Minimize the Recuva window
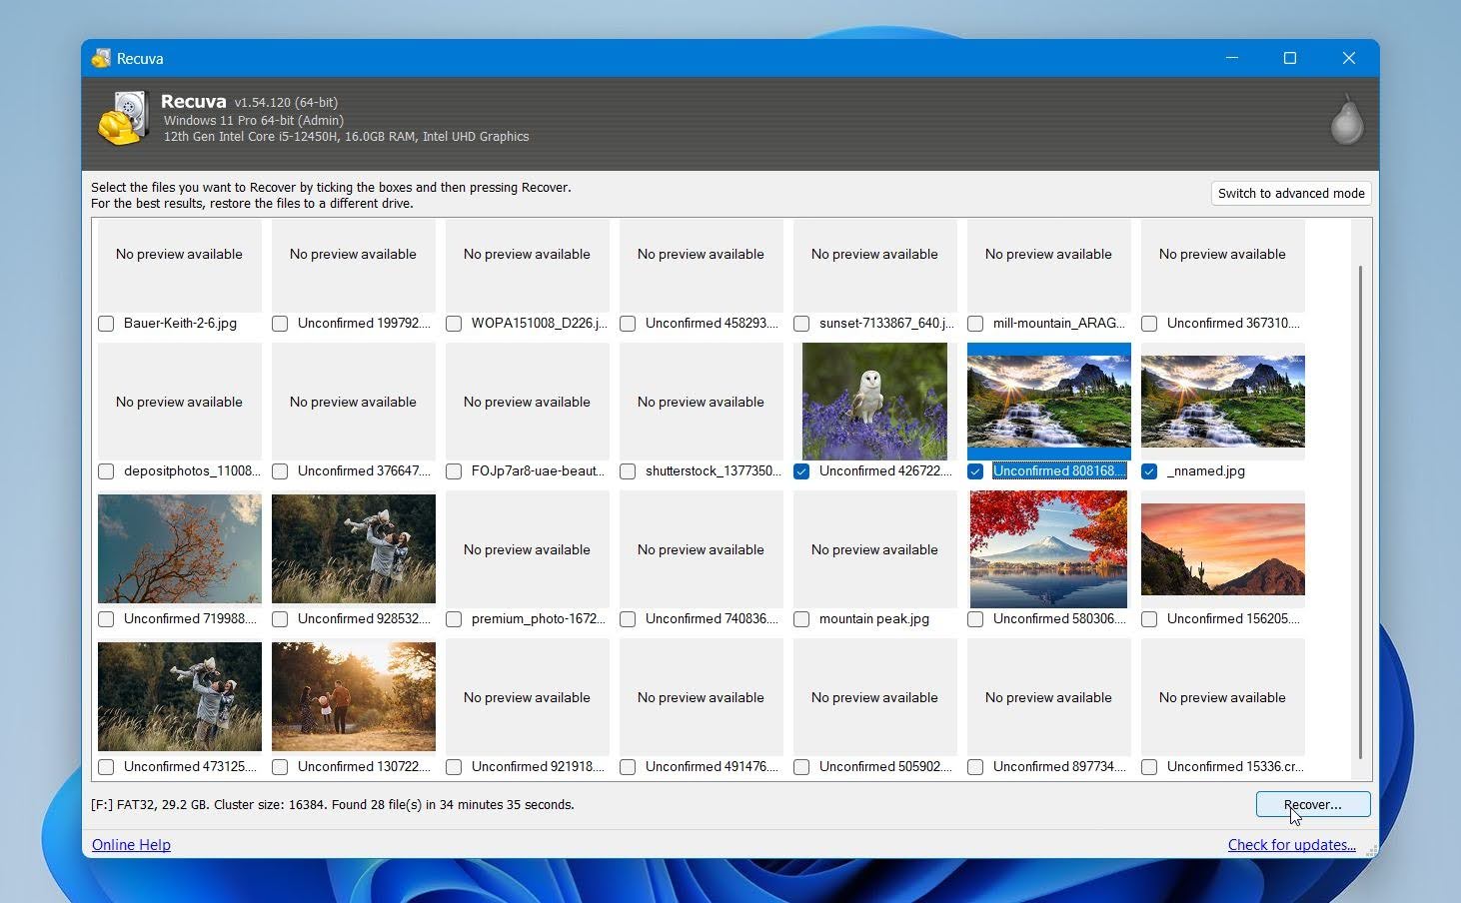The width and height of the screenshot is (1461, 903). (x=1232, y=58)
